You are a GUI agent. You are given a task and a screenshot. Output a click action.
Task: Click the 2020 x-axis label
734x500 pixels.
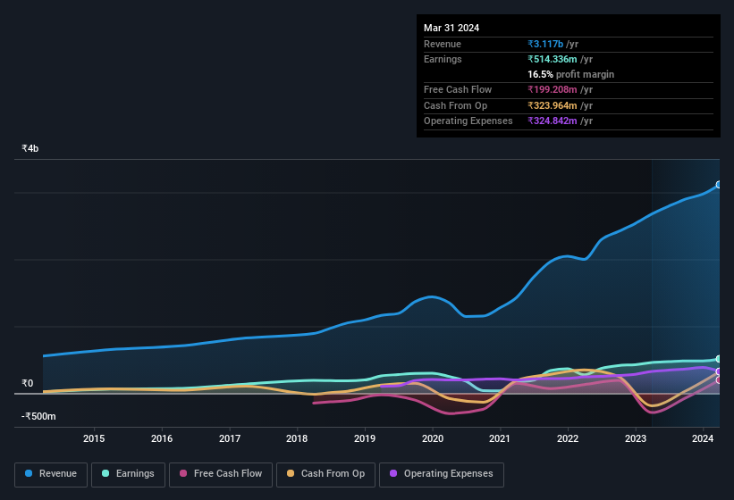433,438
